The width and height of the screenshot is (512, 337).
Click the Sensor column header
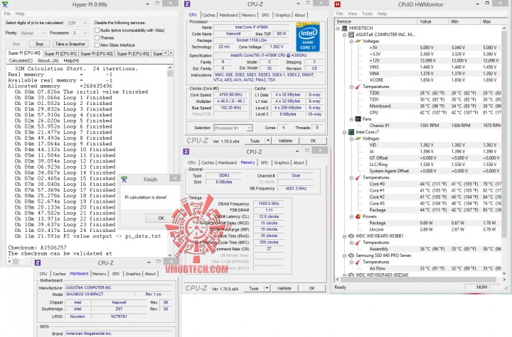pos(376,21)
